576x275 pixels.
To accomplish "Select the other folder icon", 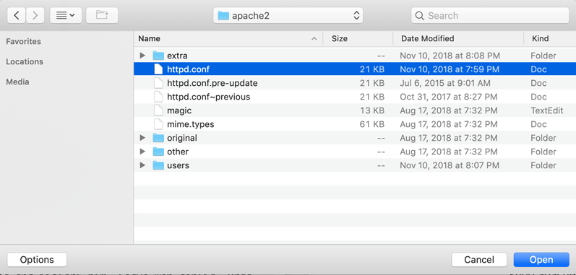I will click(x=158, y=152).
